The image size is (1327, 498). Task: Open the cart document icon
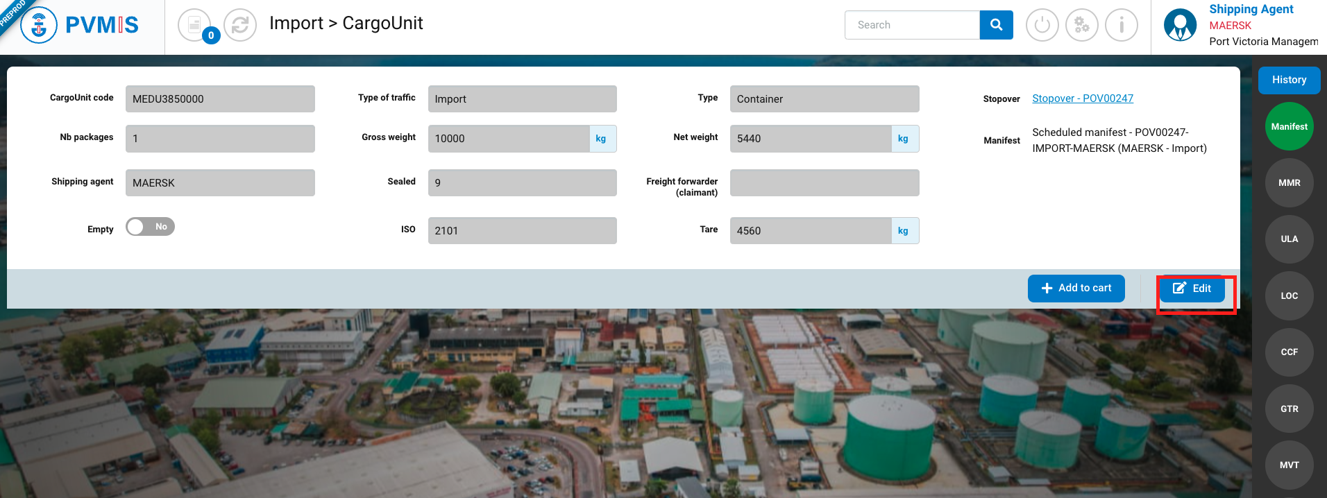(x=194, y=25)
